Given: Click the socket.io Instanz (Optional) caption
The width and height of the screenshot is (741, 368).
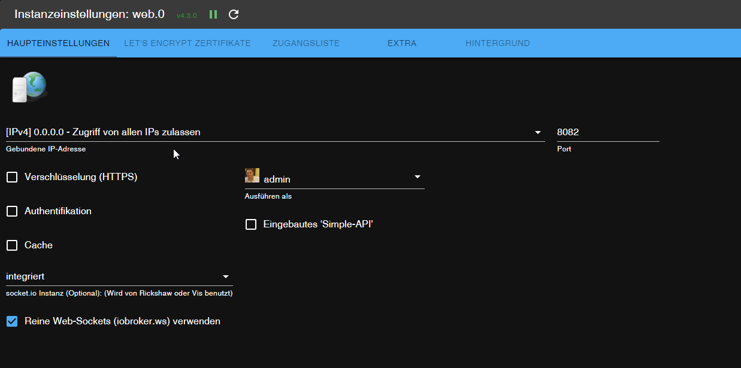Looking at the screenshot, I should (x=119, y=293).
